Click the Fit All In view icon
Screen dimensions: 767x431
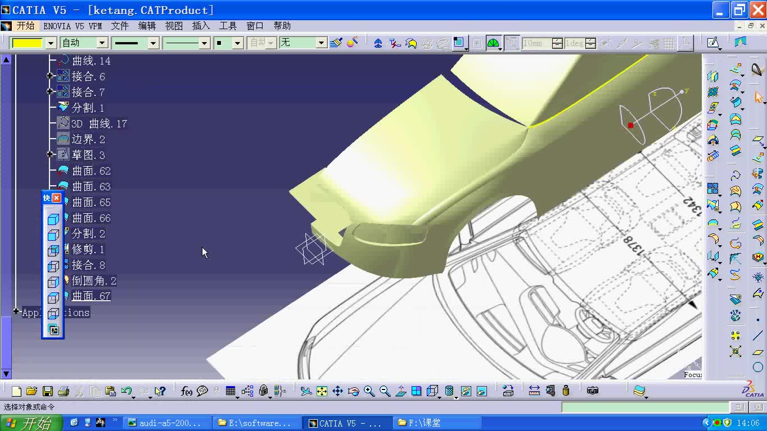(322, 391)
